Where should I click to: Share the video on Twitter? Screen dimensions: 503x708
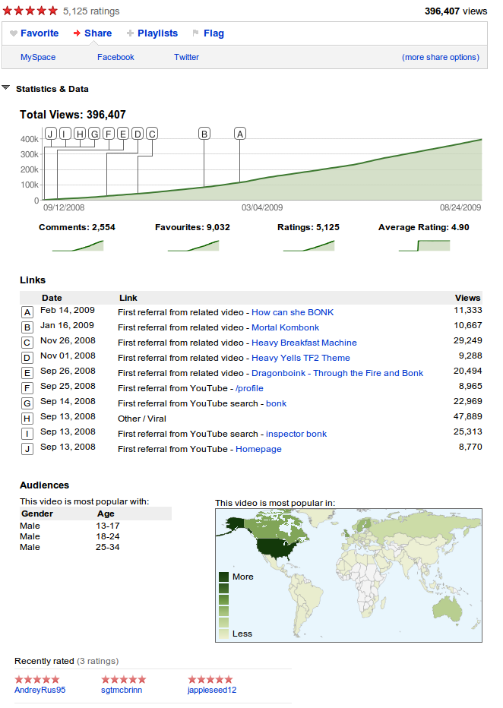[186, 57]
